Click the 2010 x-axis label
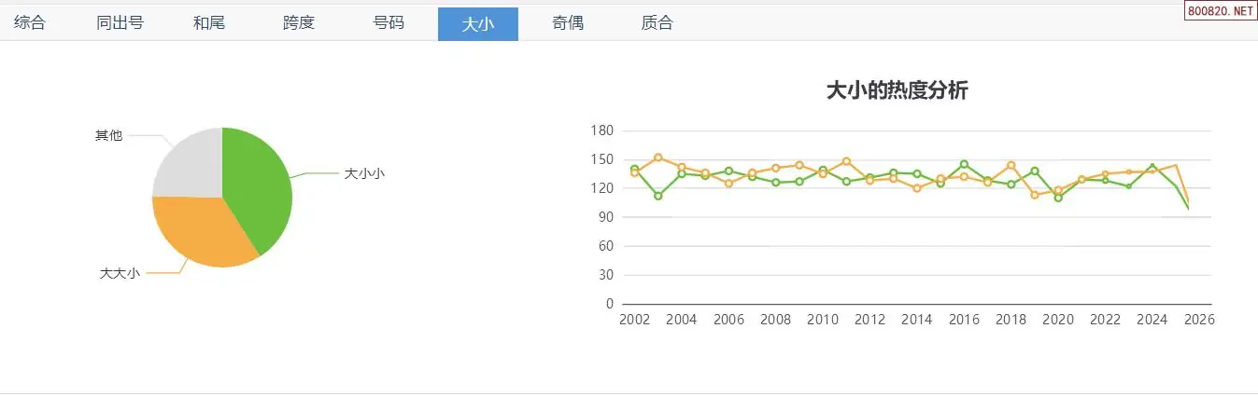 click(822, 320)
